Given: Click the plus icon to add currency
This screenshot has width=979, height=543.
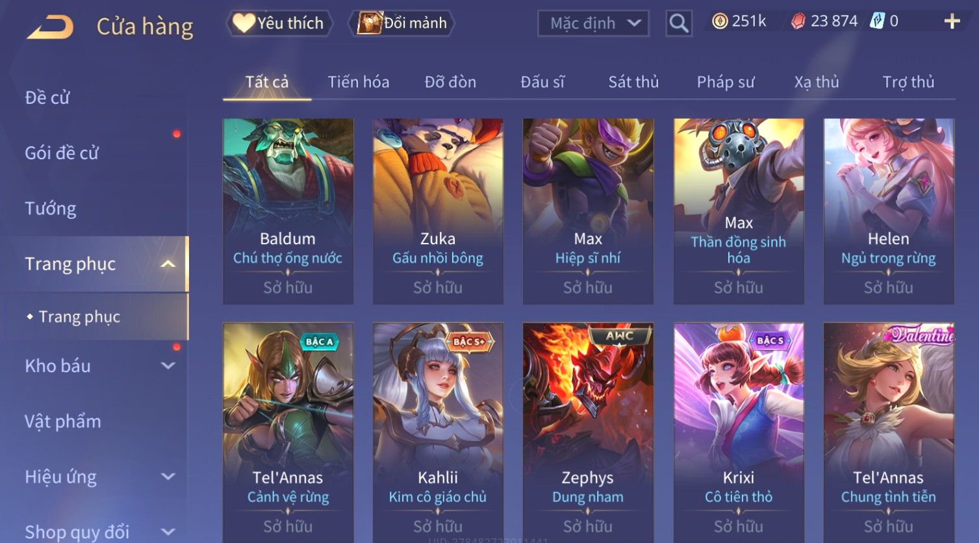Looking at the screenshot, I should tap(952, 21).
